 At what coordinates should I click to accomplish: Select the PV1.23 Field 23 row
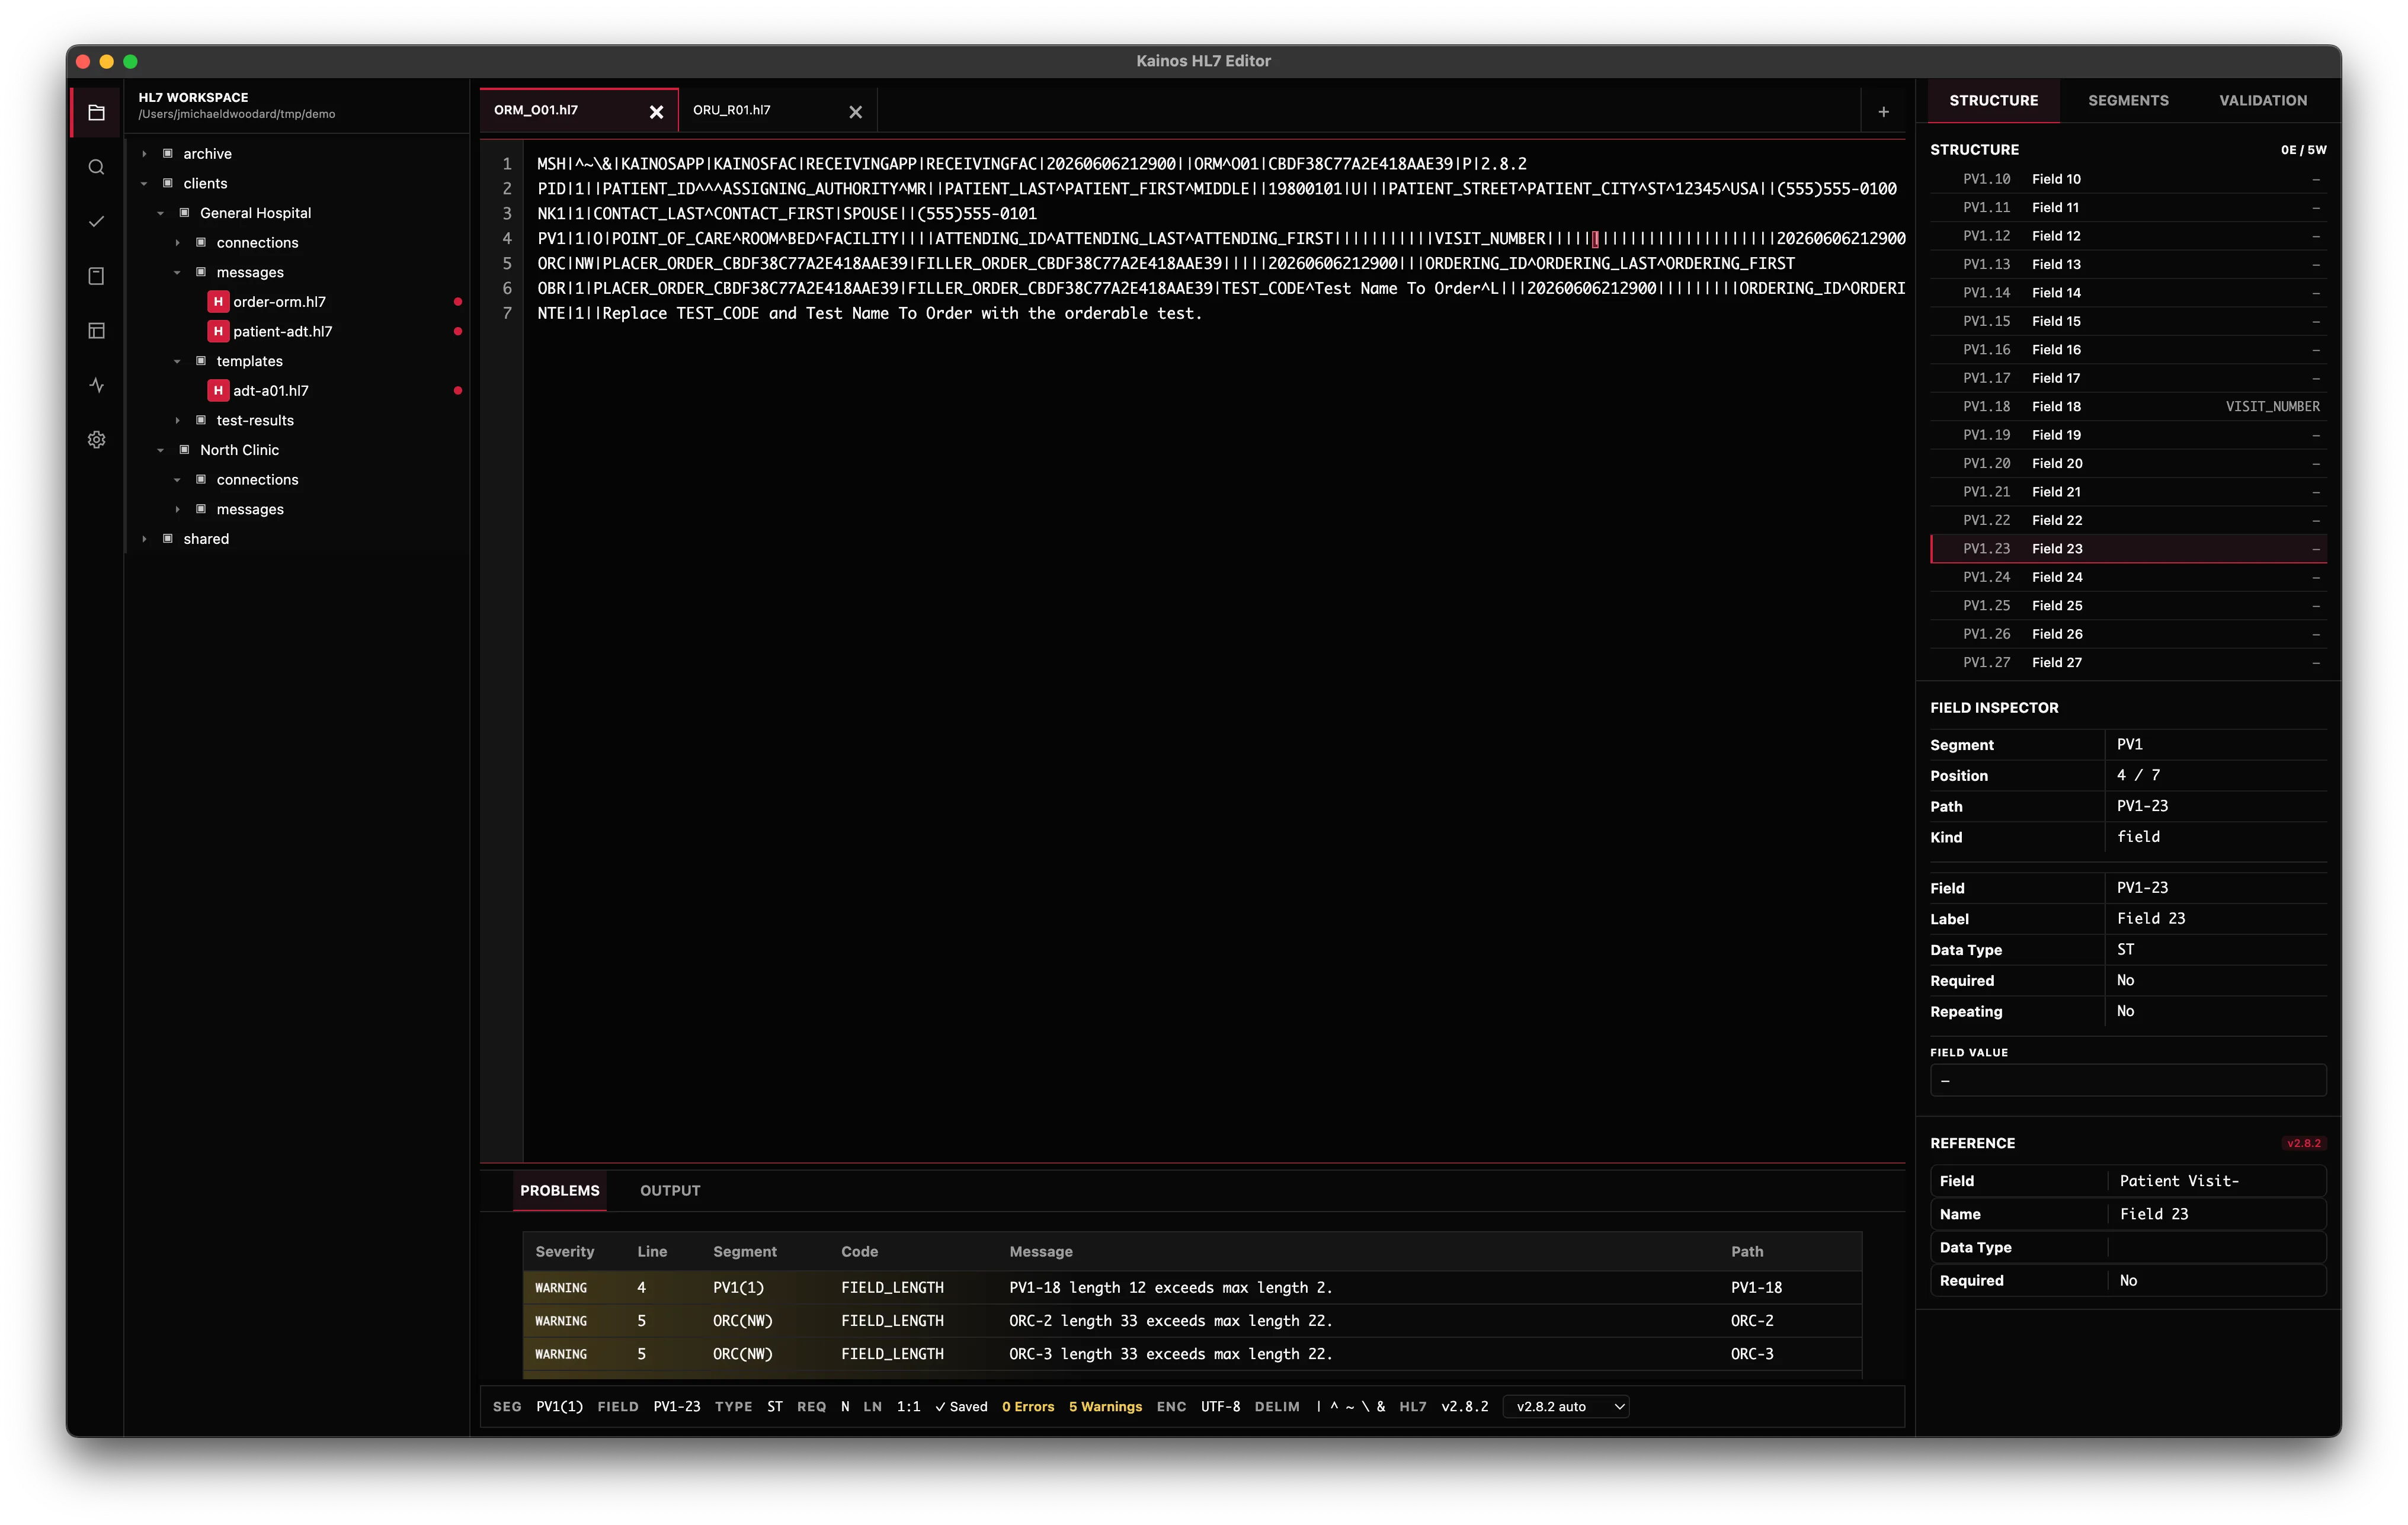[x=2128, y=548]
